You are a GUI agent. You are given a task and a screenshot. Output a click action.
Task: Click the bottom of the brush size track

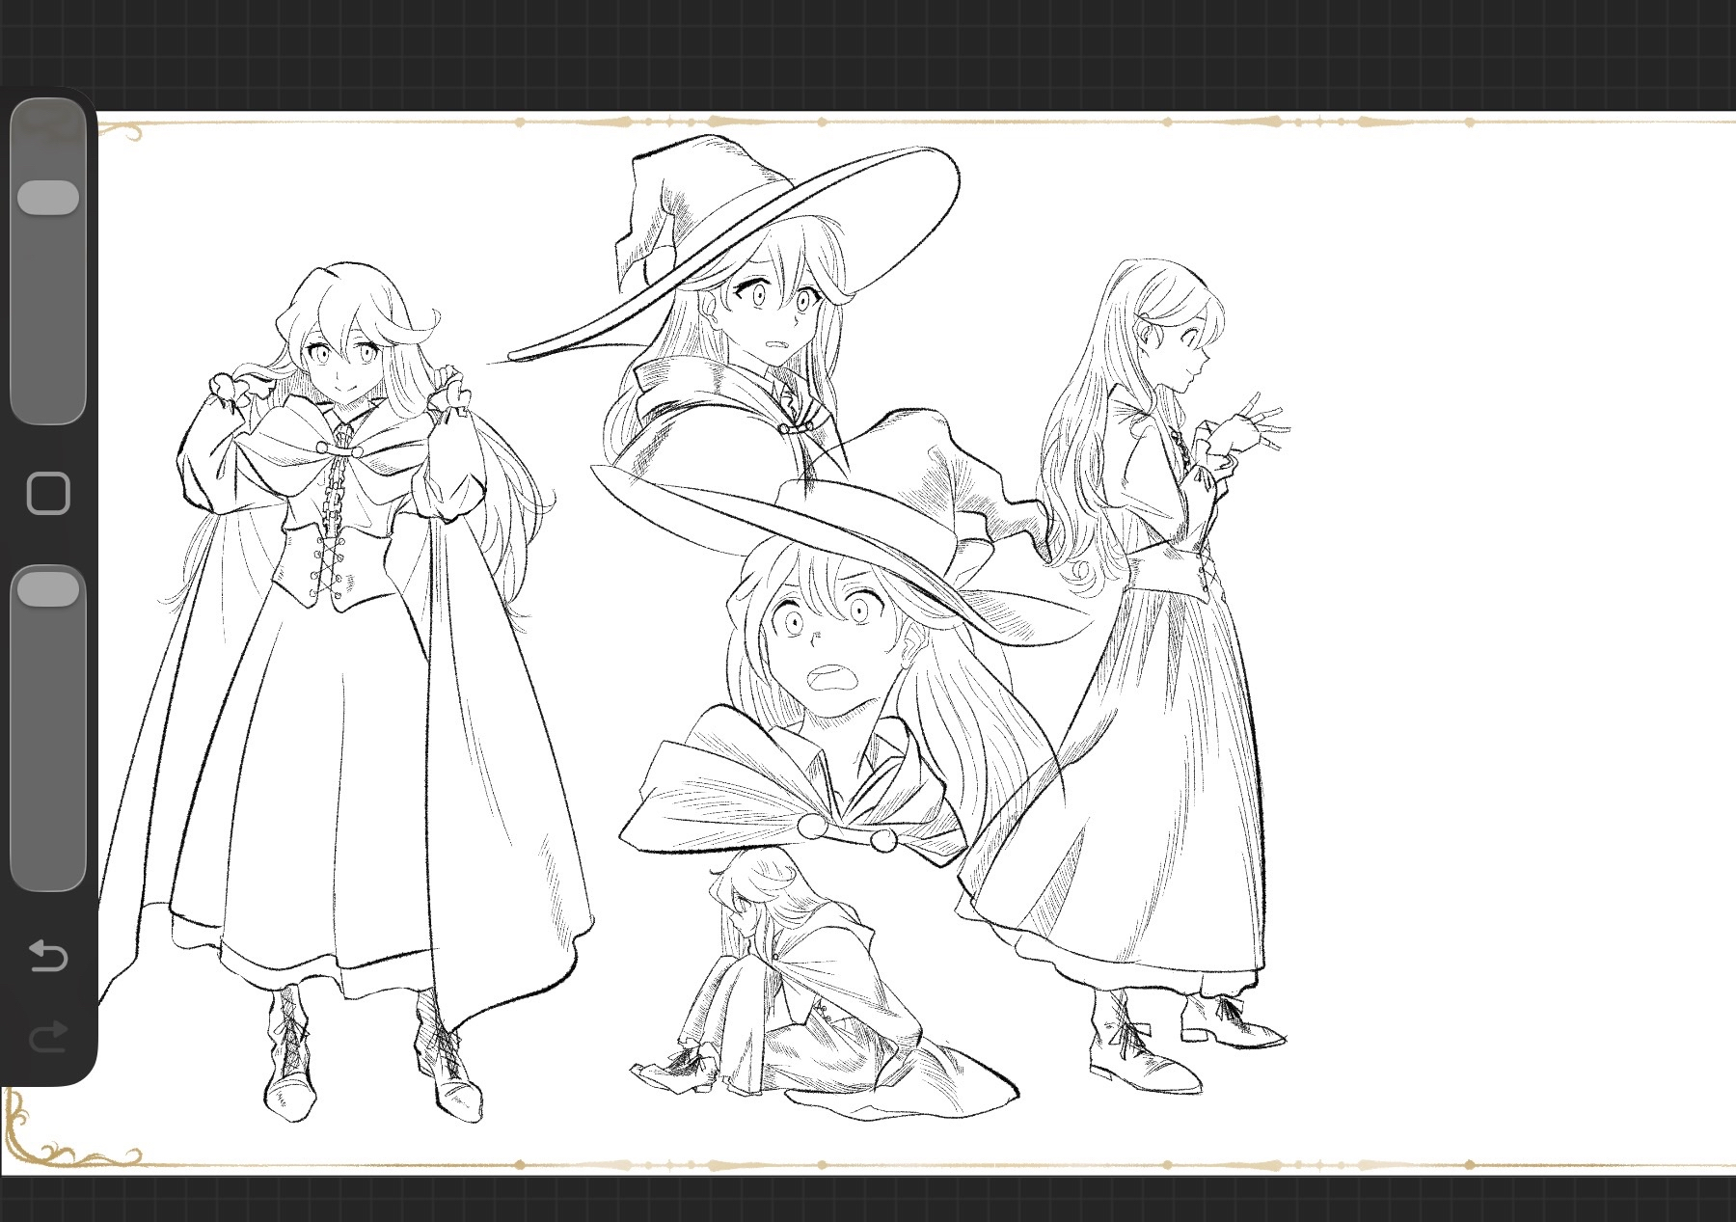pyautogui.click(x=48, y=405)
